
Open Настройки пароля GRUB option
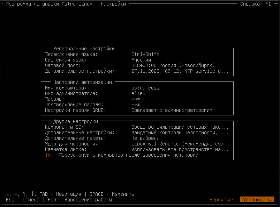[172, 110]
